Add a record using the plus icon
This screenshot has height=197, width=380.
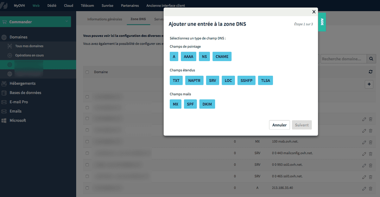(369, 84)
